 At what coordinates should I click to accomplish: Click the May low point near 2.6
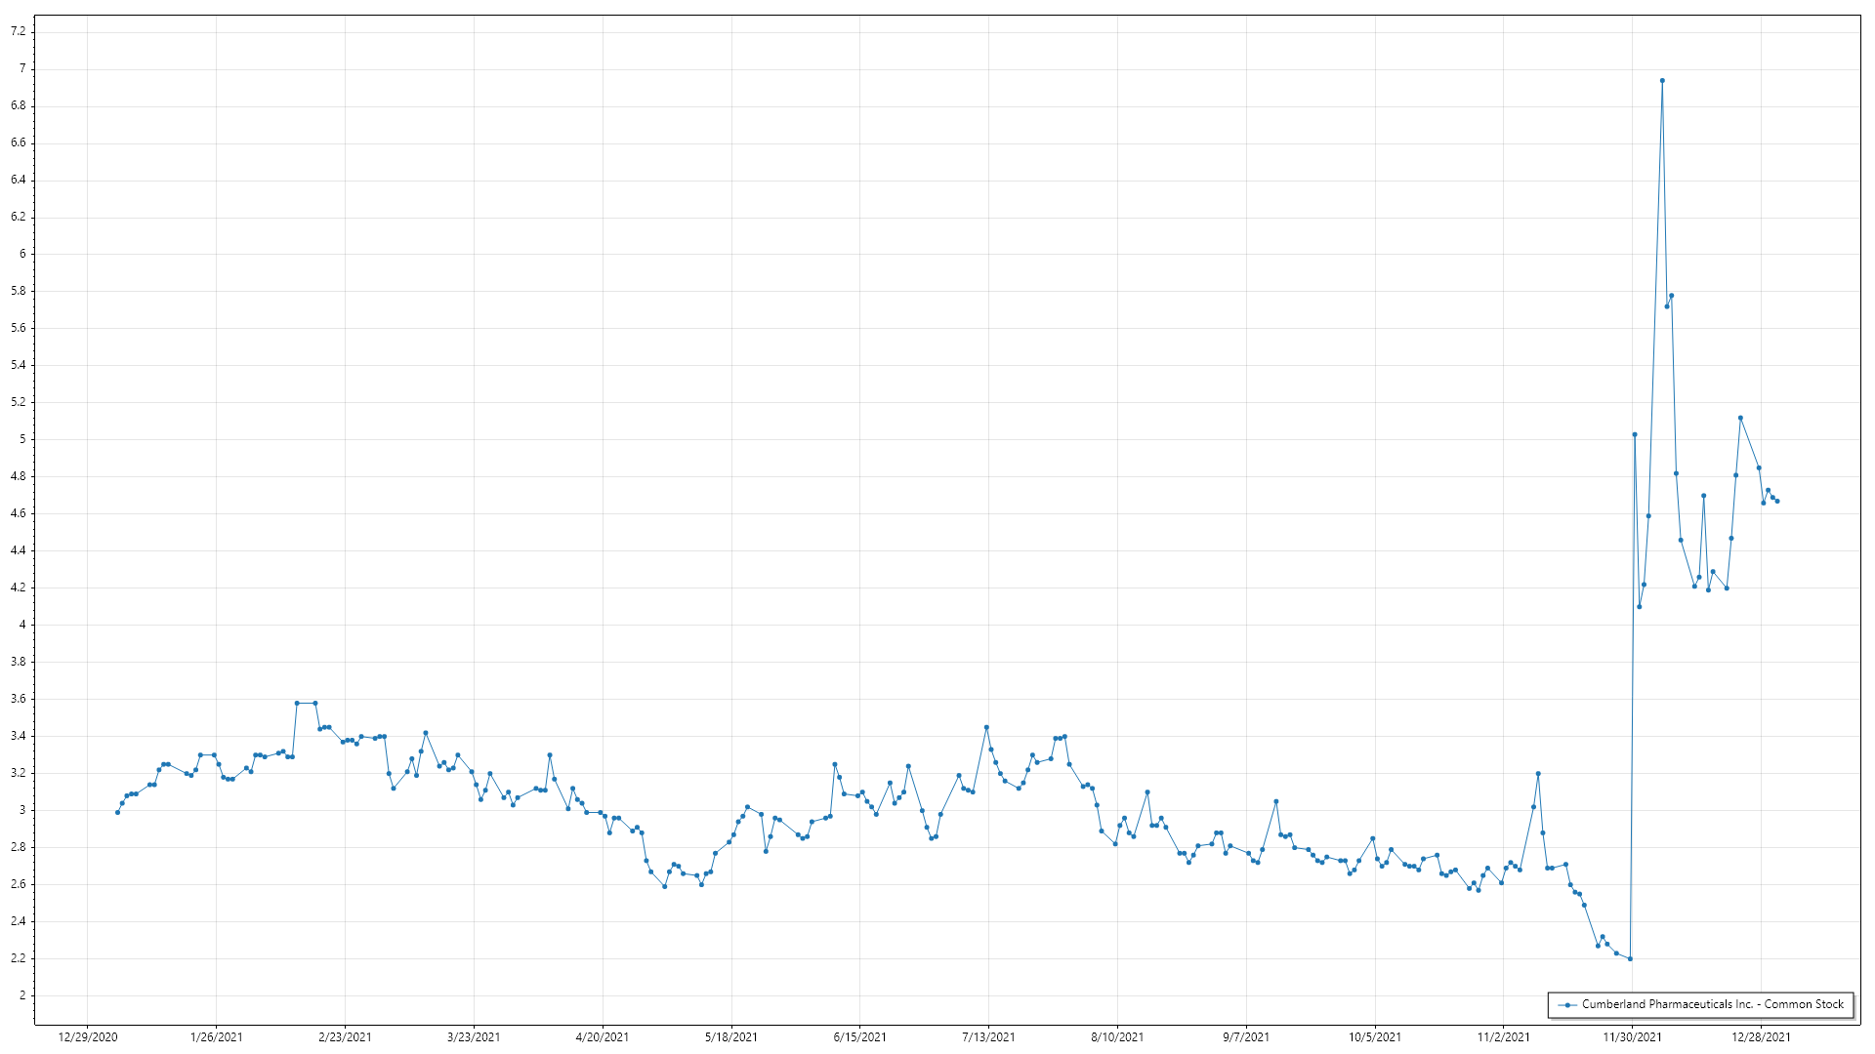click(x=664, y=886)
